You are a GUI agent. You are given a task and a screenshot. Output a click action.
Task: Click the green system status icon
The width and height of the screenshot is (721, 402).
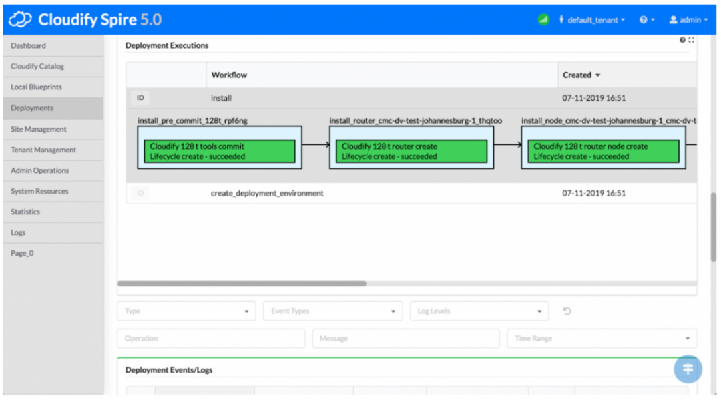click(543, 20)
